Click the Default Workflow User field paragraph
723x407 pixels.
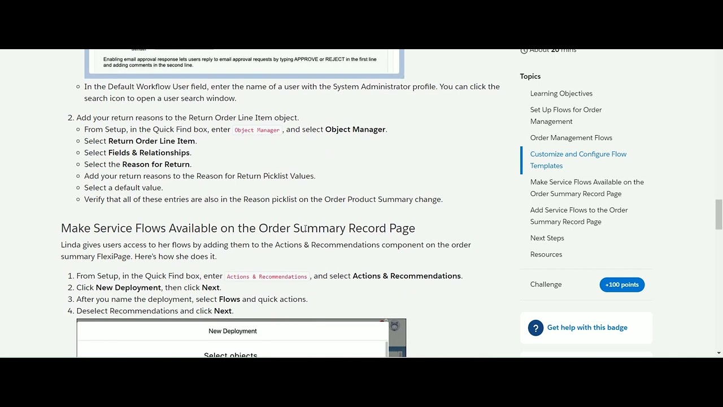point(292,92)
